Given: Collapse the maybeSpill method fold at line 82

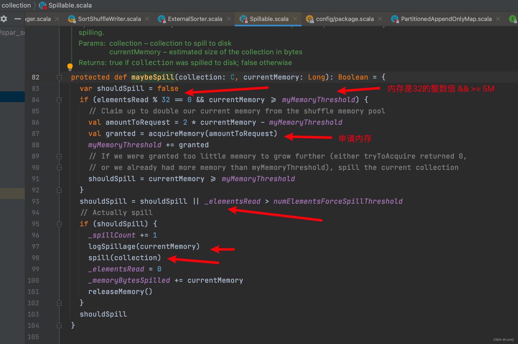Looking at the screenshot, I should pyautogui.click(x=59, y=77).
